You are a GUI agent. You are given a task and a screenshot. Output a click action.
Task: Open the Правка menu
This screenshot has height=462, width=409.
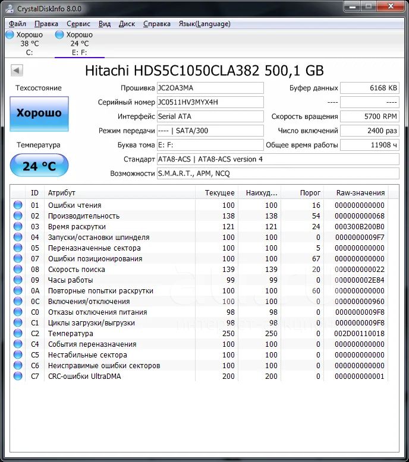[46, 24]
